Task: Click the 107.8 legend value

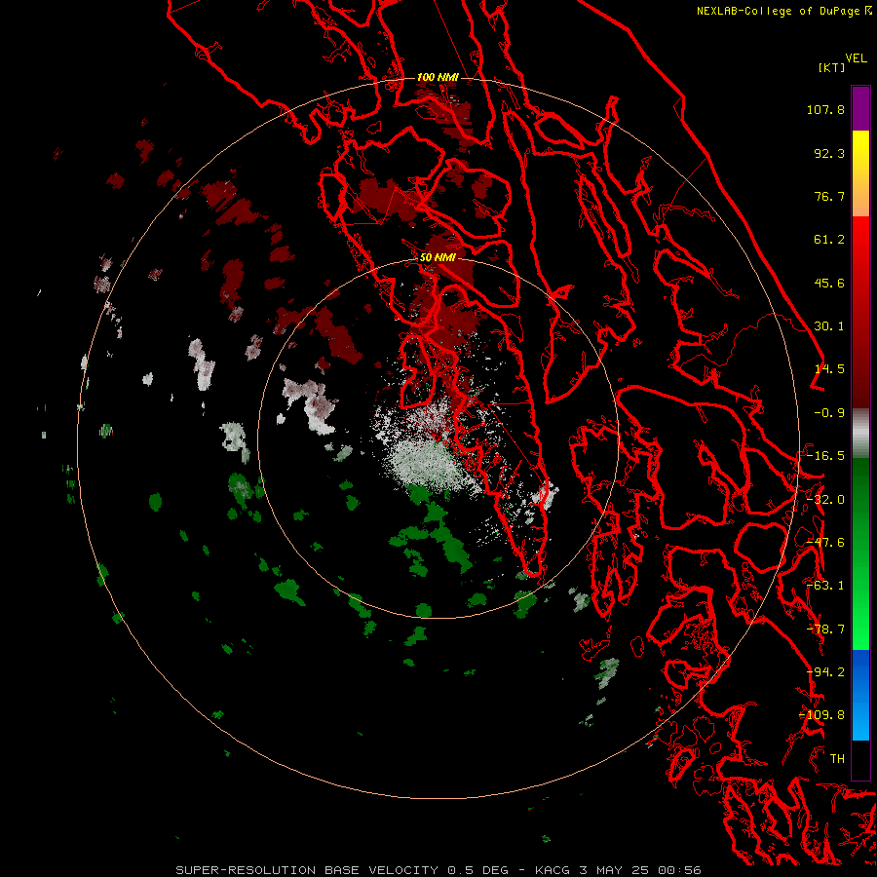Action: click(825, 109)
